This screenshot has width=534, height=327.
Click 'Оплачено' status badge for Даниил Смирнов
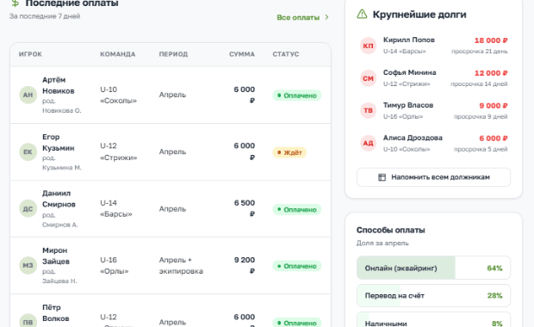coord(296,209)
